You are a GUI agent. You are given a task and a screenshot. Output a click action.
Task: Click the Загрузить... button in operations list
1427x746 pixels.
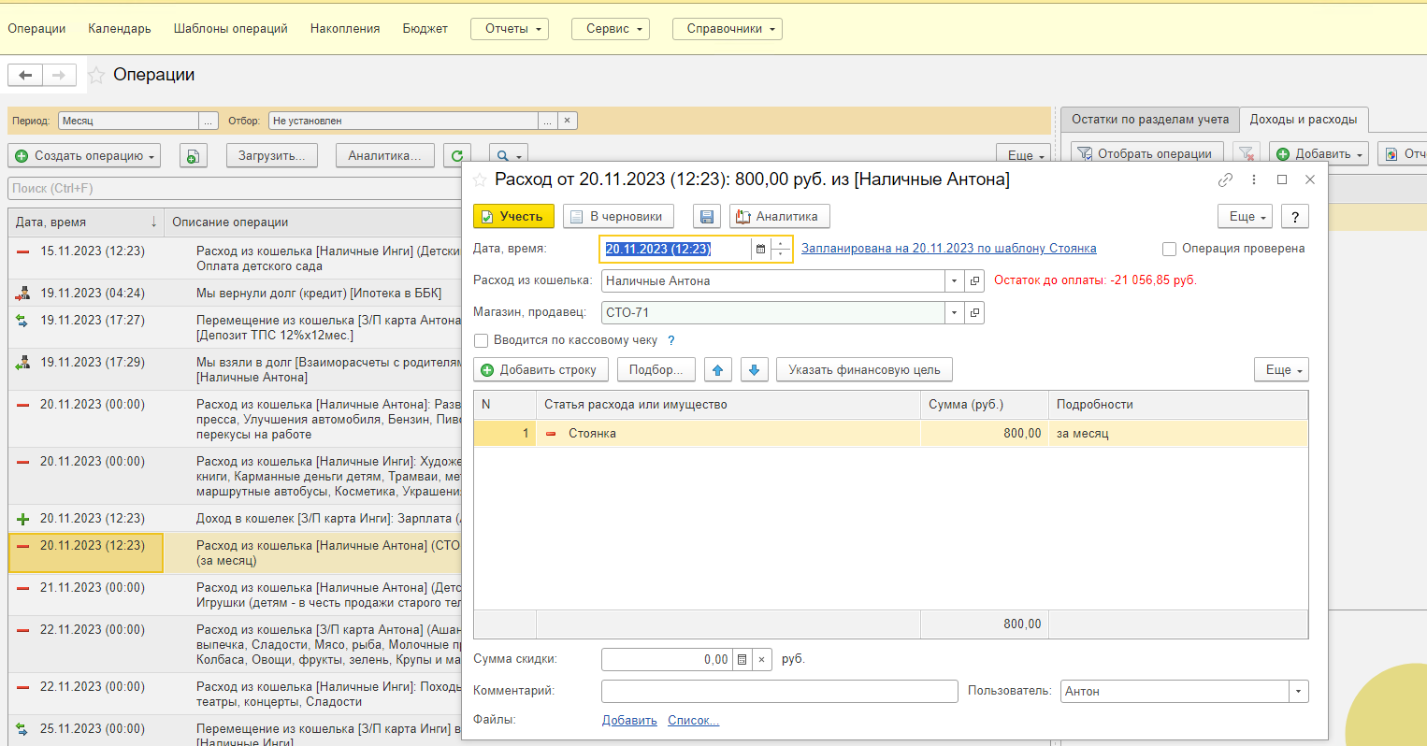272,156
